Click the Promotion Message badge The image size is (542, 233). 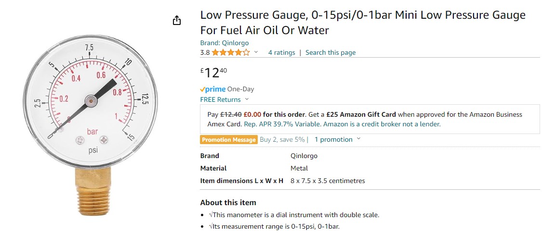tap(228, 140)
